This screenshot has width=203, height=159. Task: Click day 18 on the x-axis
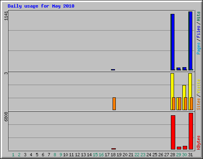[113, 155]
